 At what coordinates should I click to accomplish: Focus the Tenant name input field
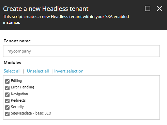tap(81, 51)
